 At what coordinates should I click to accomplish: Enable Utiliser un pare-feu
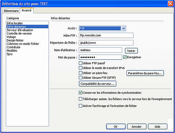tap(81, 73)
